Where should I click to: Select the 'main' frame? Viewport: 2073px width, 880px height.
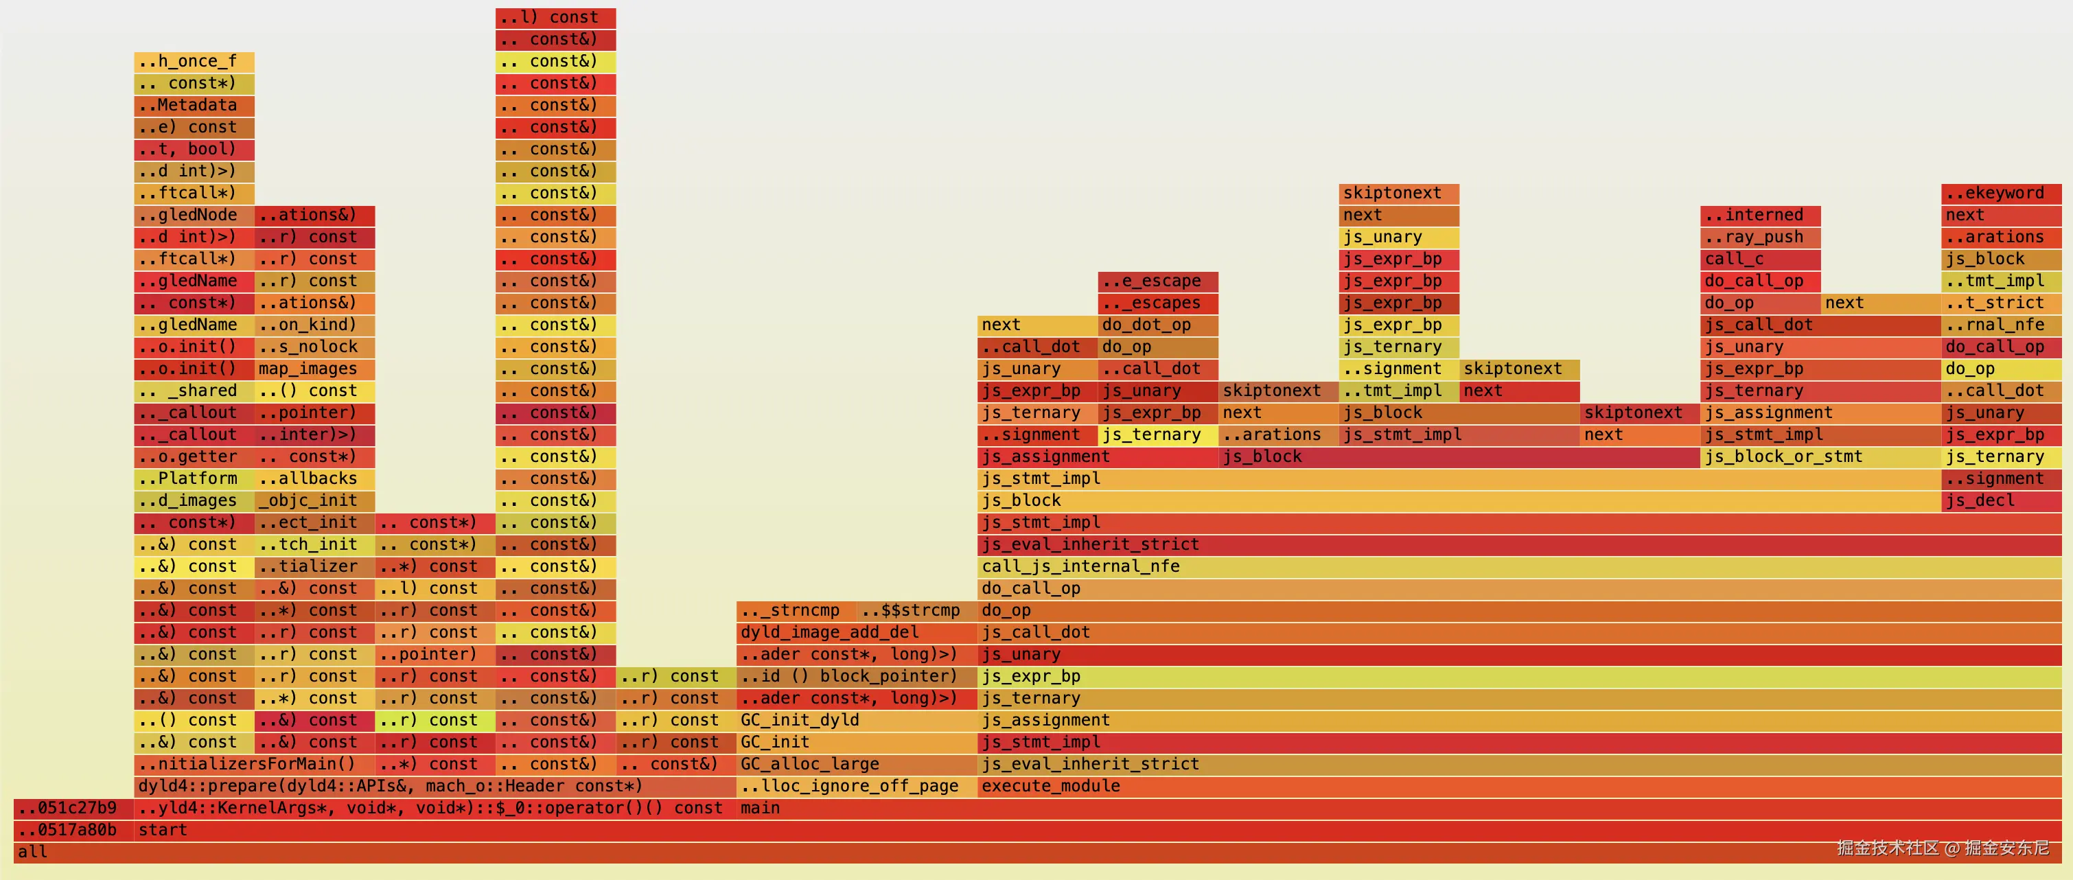point(1399,808)
